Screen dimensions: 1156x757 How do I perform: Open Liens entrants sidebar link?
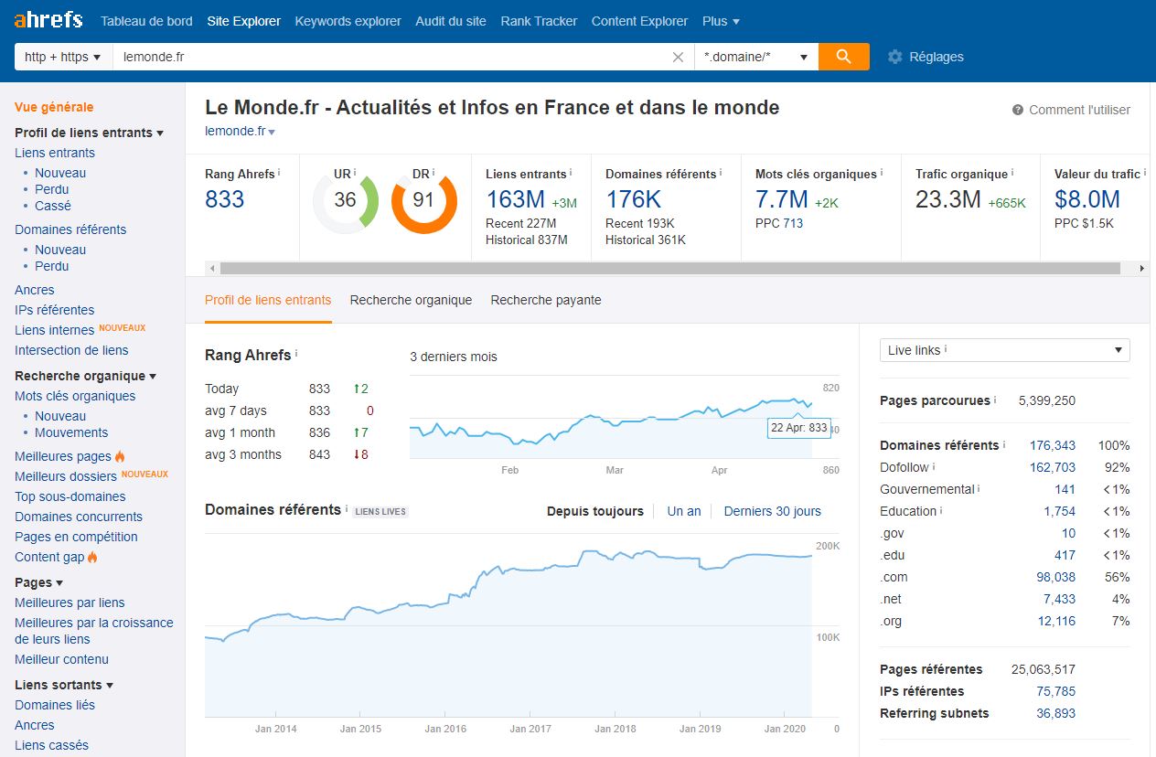[x=55, y=153]
